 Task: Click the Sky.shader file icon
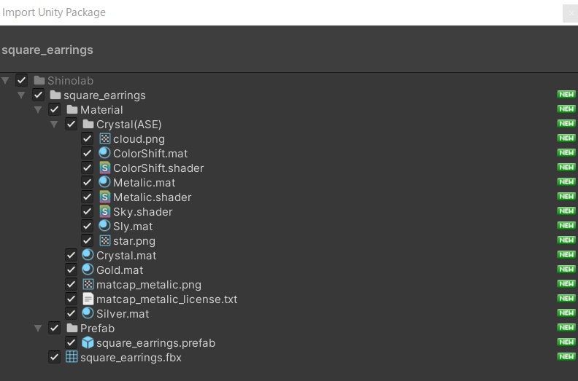click(104, 211)
